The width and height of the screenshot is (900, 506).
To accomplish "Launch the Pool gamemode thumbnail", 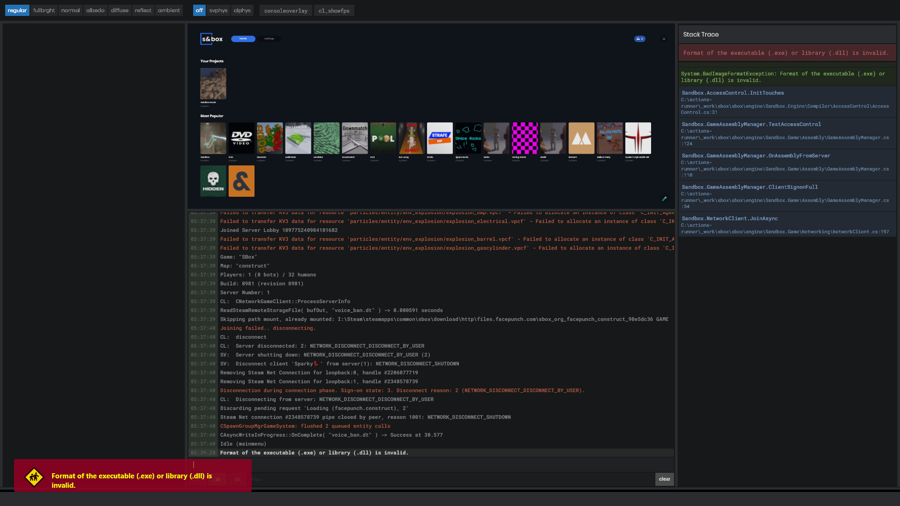I will point(383,138).
